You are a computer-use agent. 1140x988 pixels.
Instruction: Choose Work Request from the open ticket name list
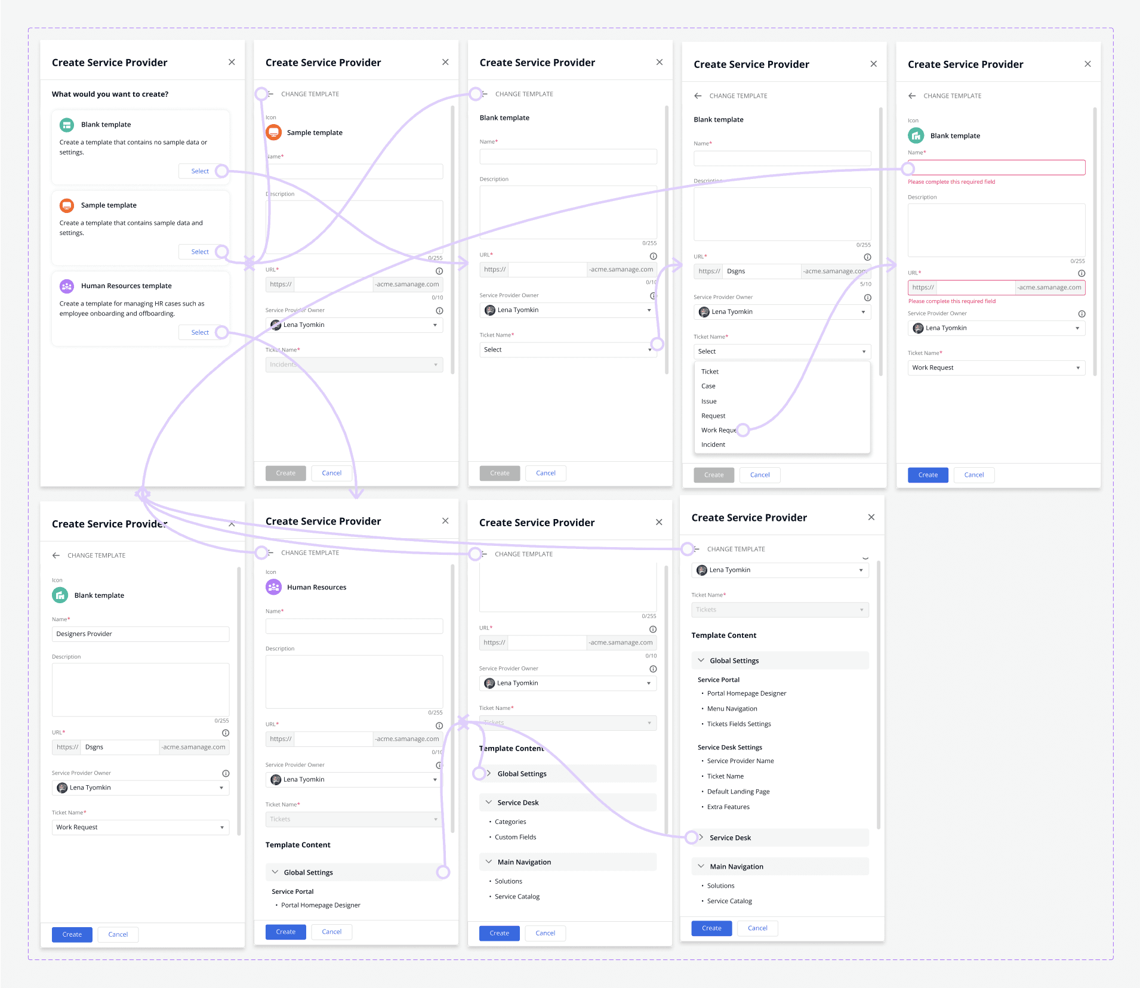click(x=782, y=430)
